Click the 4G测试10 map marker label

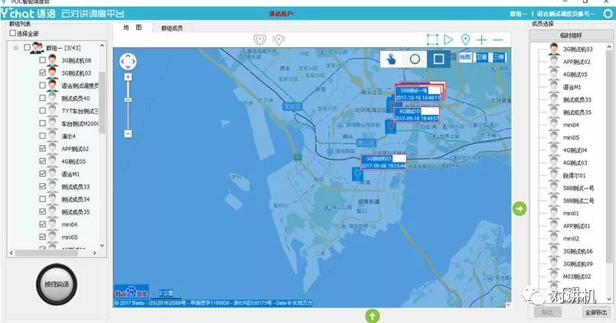click(416, 115)
